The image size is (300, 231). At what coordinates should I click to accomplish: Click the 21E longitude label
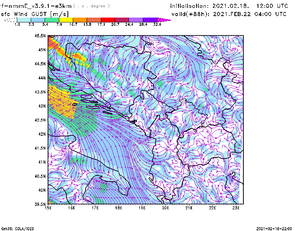189,208
